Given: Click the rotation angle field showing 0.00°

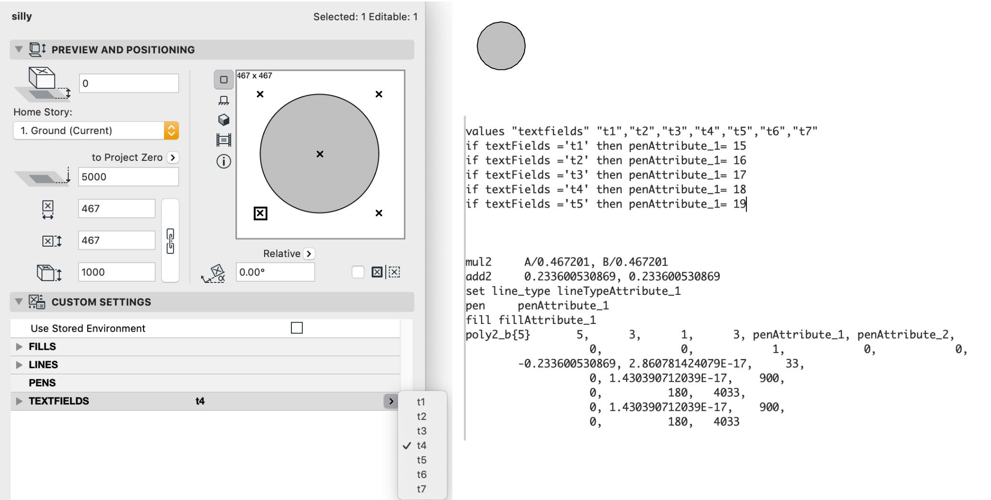Looking at the screenshot, I should pyautogui.click(x=275, y=272).
